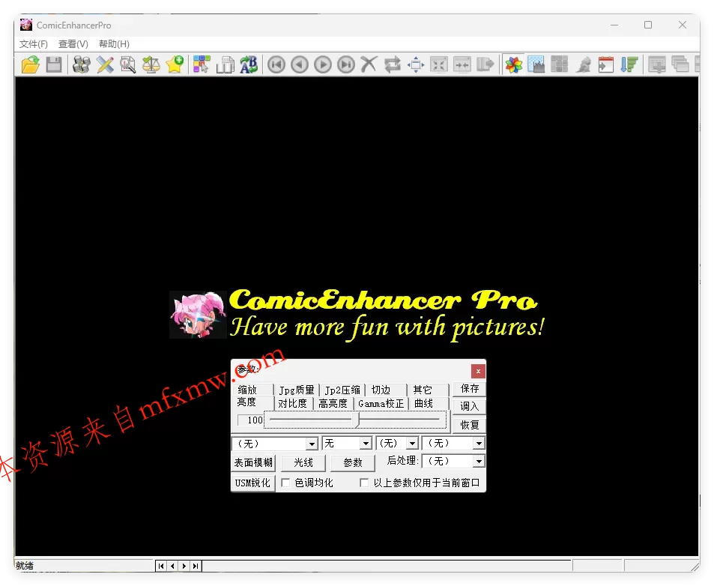Image resolution: width=714 pixels, height=586 pixels.
Task: Click the shrink width arrows icon
Action: (x=462, y=64)
